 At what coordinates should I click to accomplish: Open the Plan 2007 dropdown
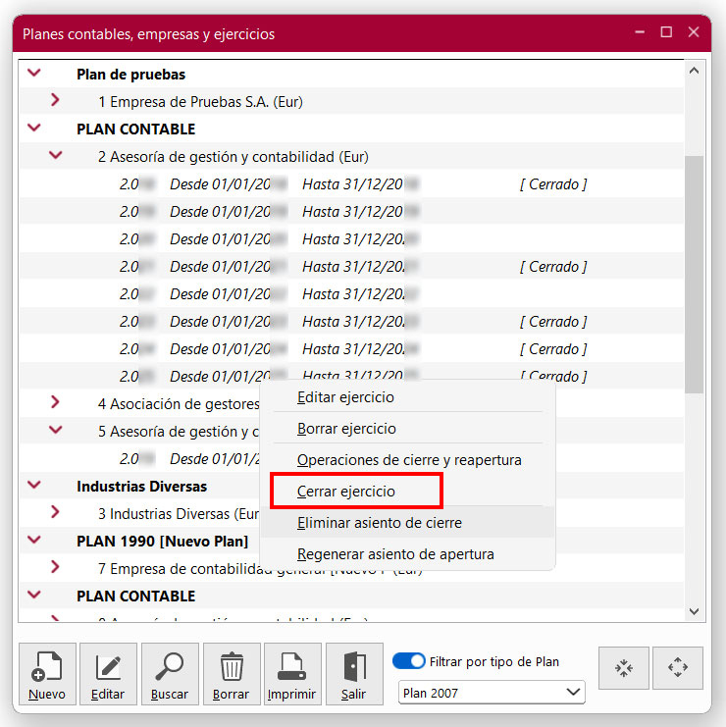(x=492, y=693)
